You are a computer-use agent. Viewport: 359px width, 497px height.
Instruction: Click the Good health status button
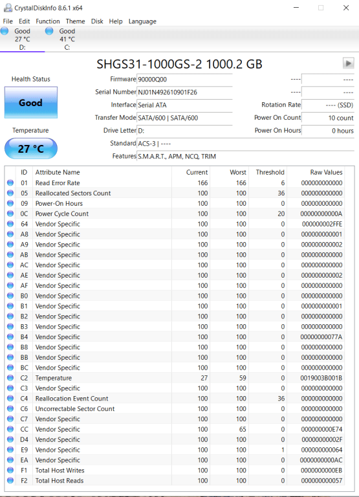pos(31,102)
